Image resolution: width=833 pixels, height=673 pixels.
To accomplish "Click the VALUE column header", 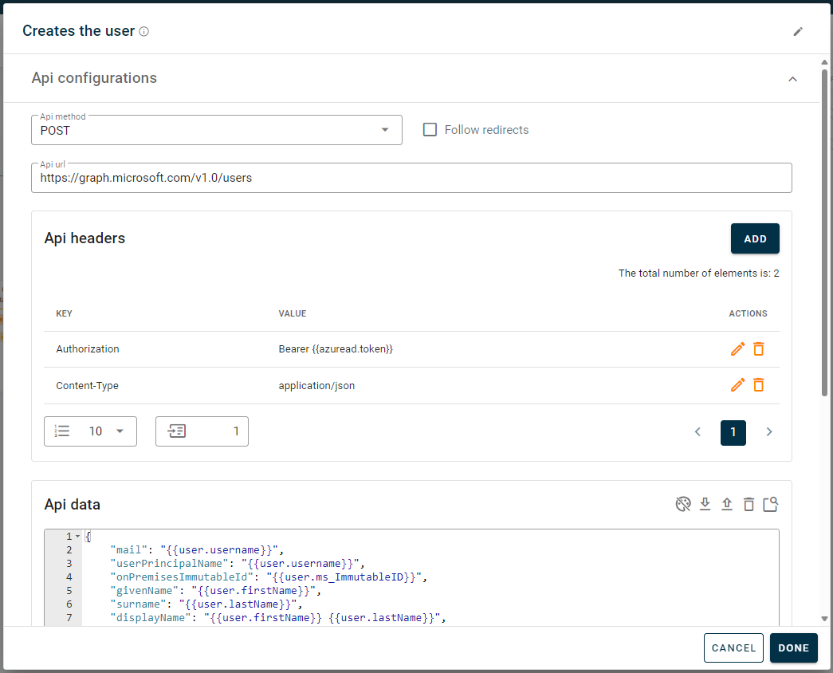I will click(293, 313).
